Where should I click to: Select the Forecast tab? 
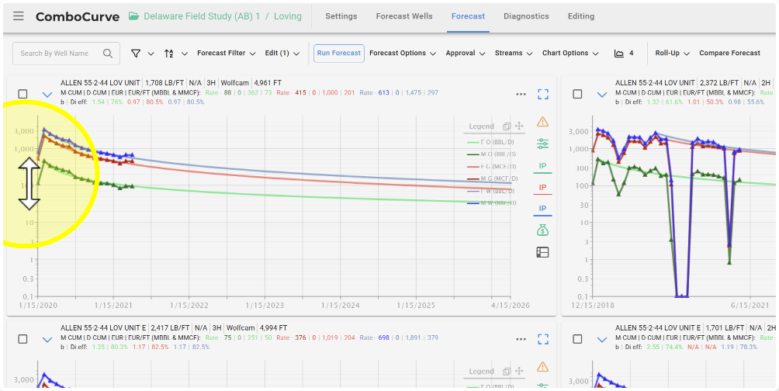(468, 16)
